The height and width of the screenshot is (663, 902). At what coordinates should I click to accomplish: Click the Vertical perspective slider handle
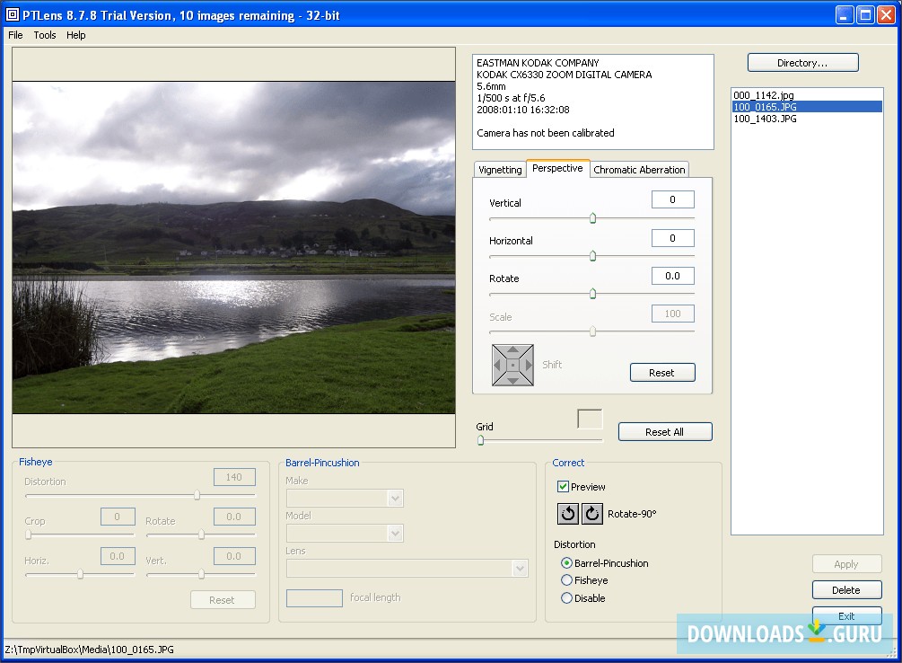pos(592,218)
